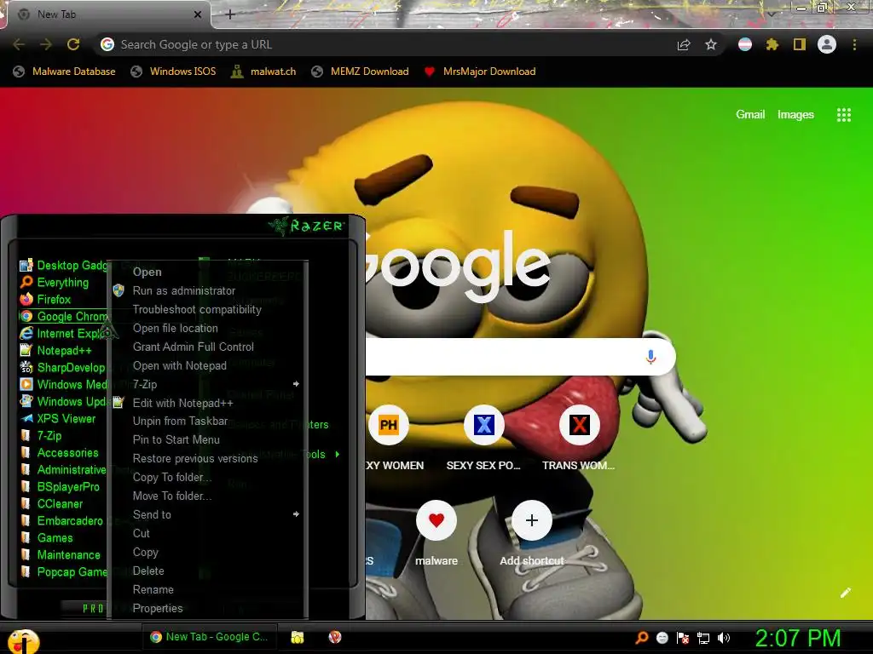Open the PH shortcut tile
This screenshot has width=873, height=654.
coord(389,426)
